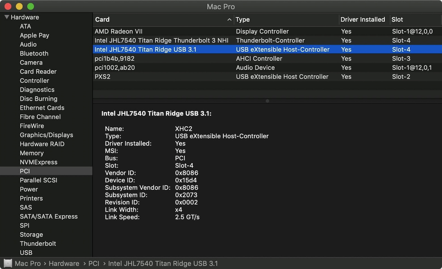
Task: Sort by the Driver Installed column header
Action: pyautogui.click(x=364, y=20)
